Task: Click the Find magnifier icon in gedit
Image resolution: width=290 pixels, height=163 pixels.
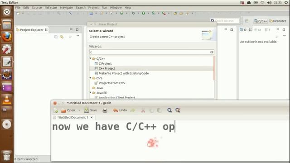Action: point(169,110)
